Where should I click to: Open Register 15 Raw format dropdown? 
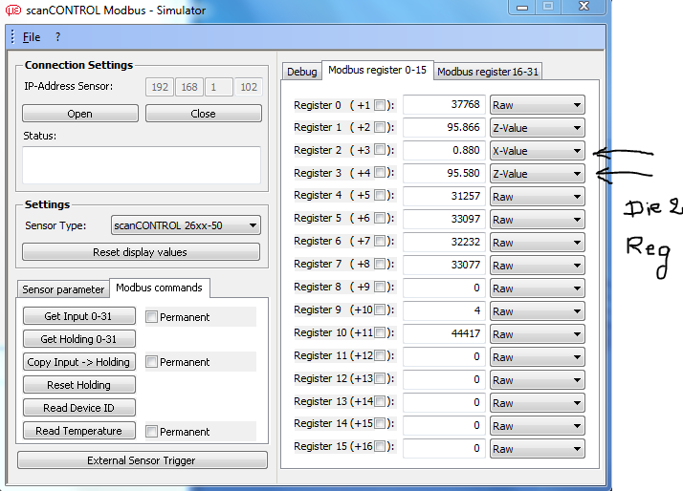click(537, 449)
